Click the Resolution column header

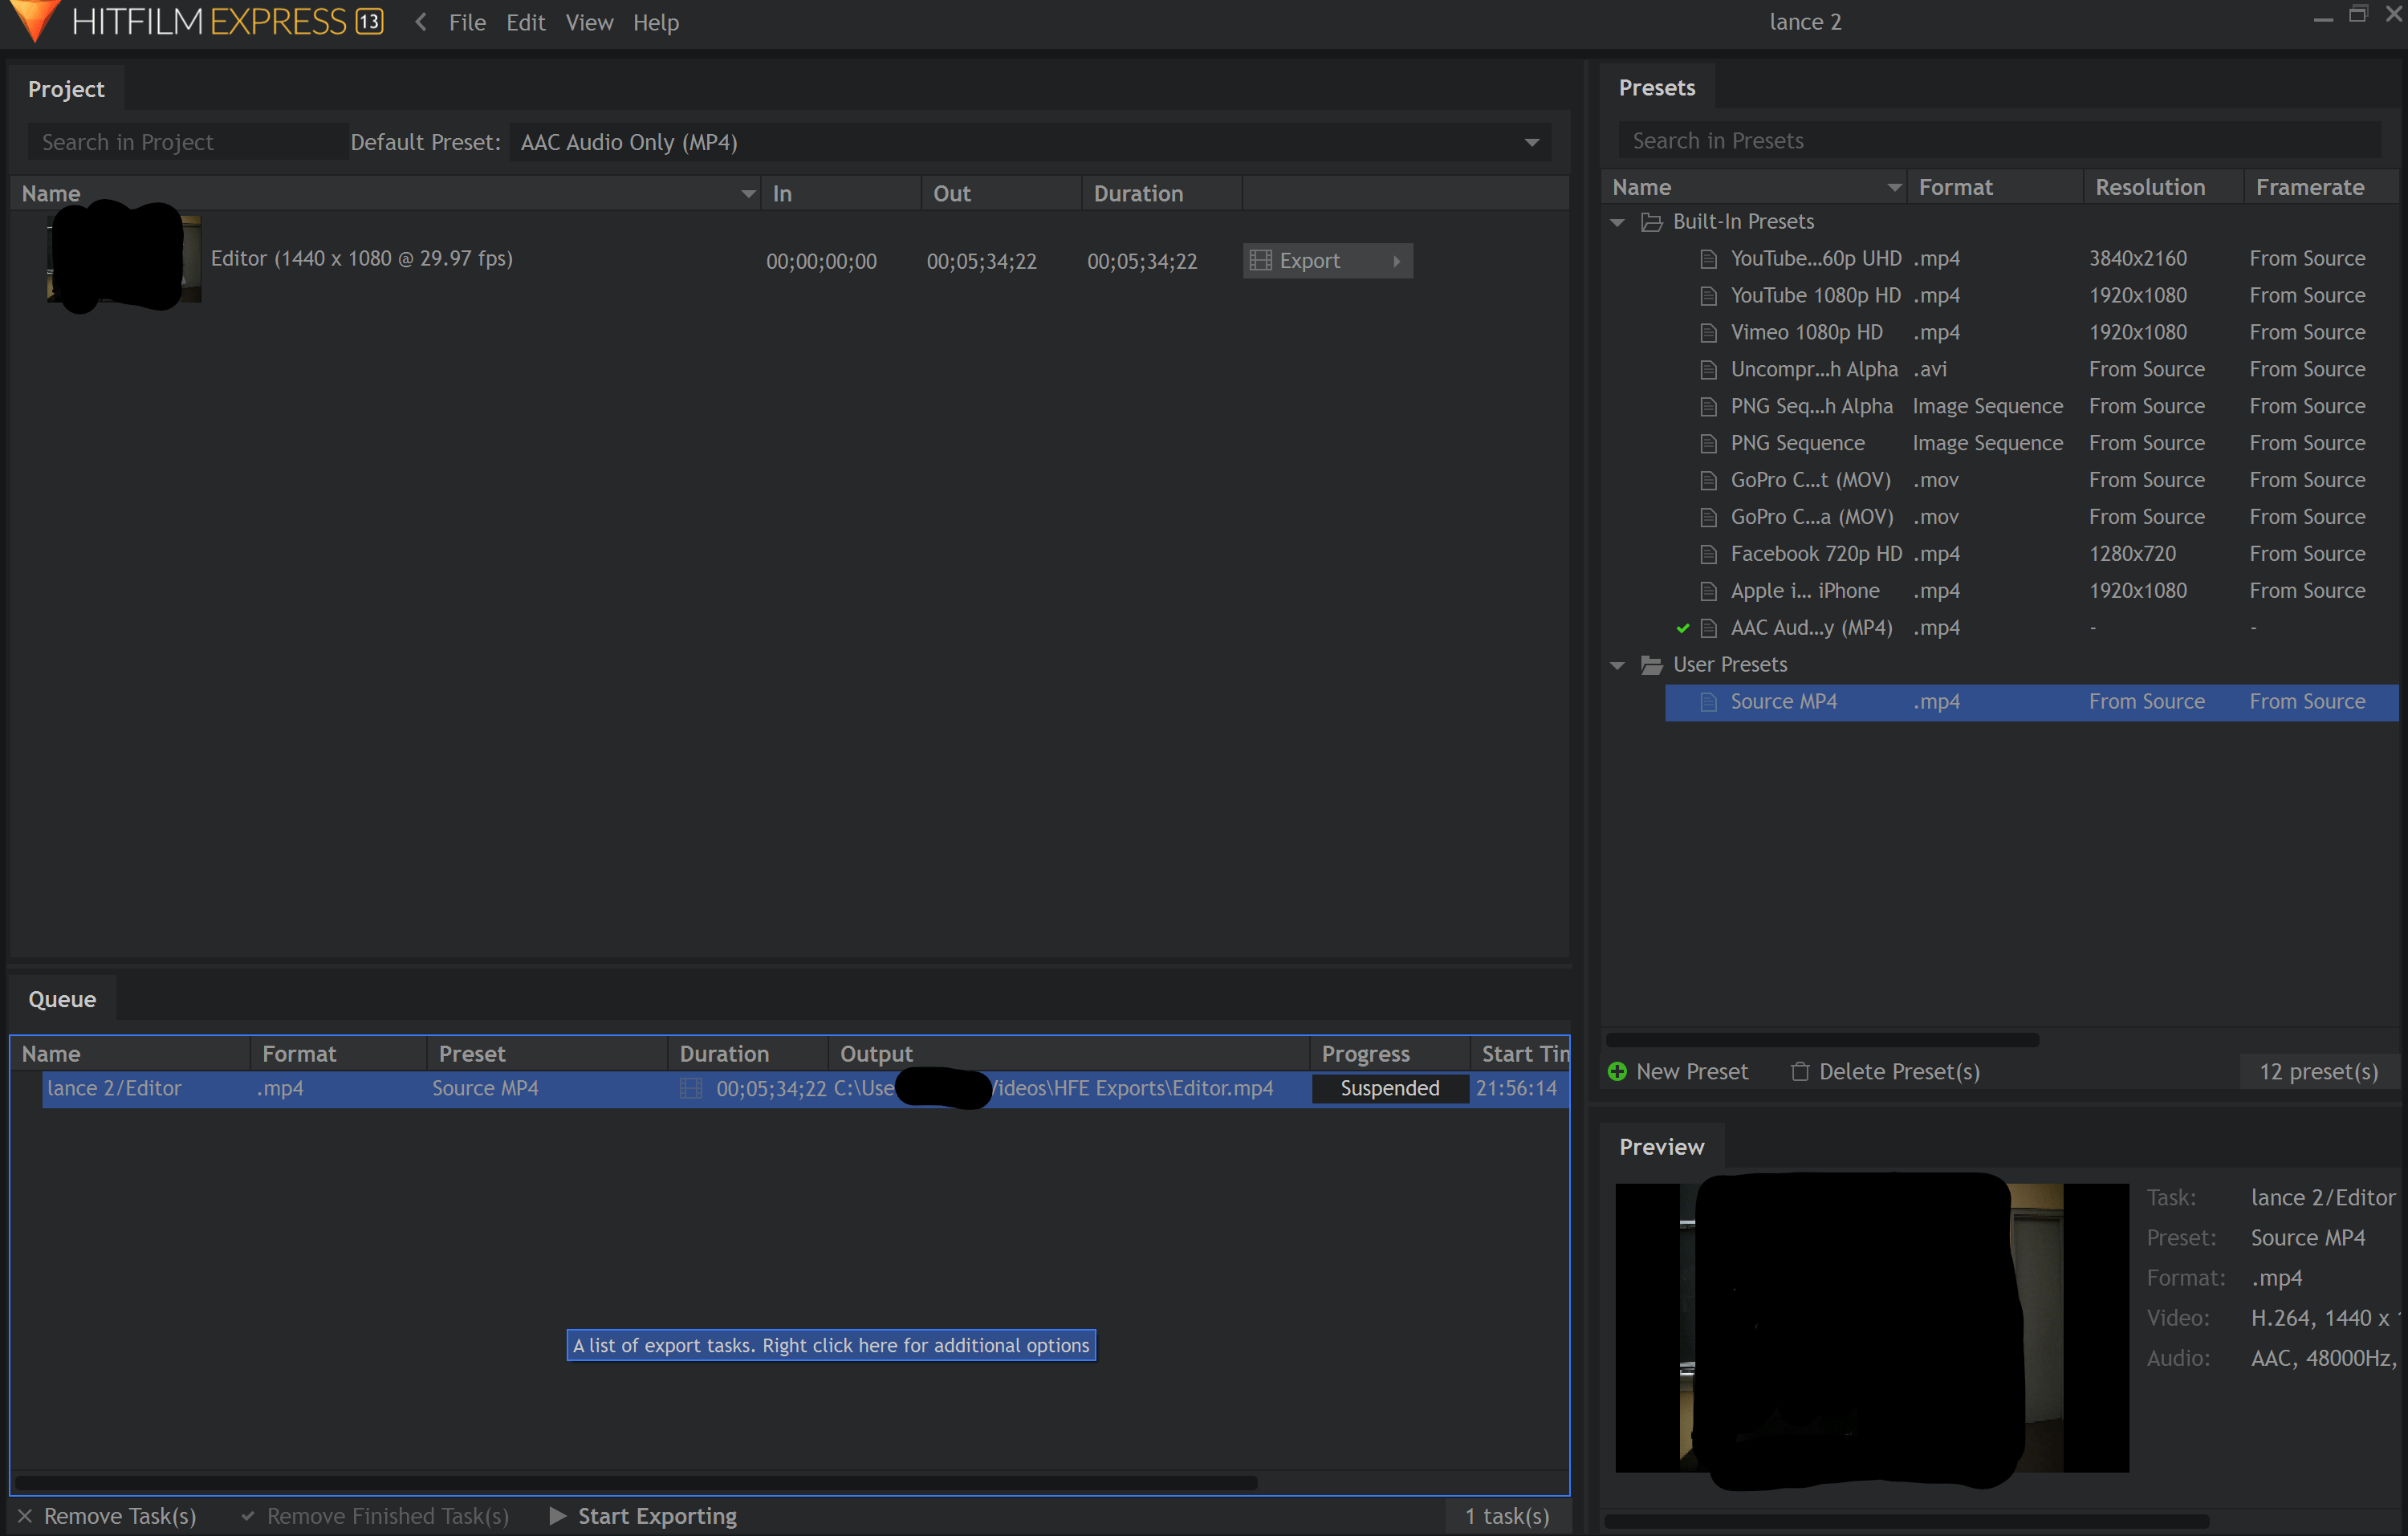pyautogui.click(x=2162, y=187)
